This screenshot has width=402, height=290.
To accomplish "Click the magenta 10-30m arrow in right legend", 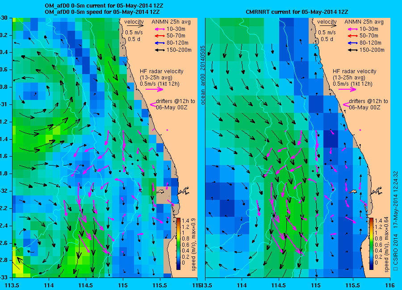I will tap(353, 29).
